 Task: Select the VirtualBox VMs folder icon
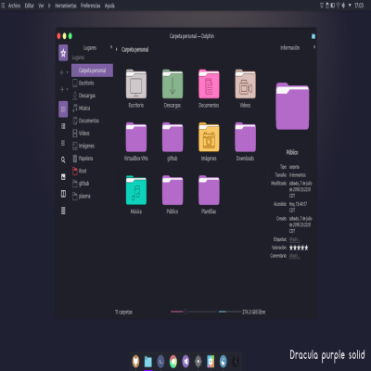point(136,137)
